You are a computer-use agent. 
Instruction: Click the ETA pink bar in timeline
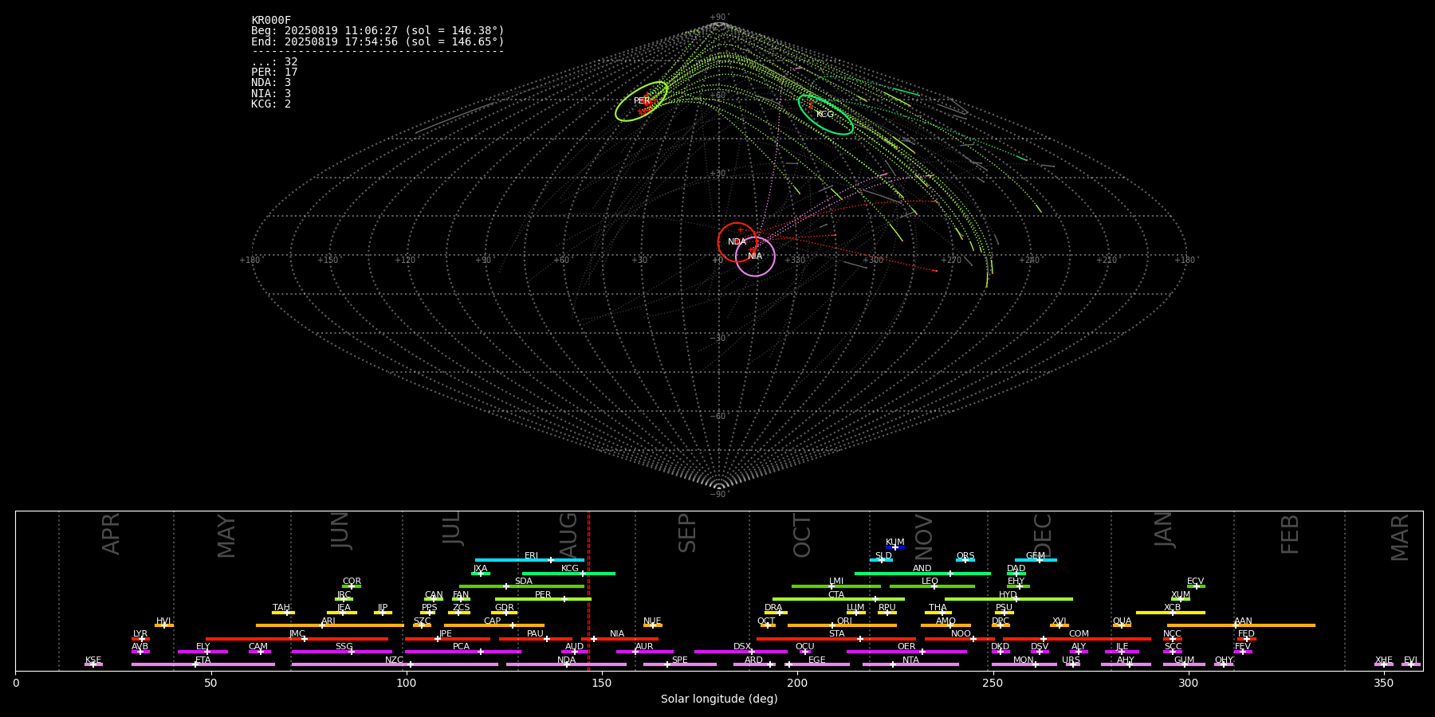[203, 664]
